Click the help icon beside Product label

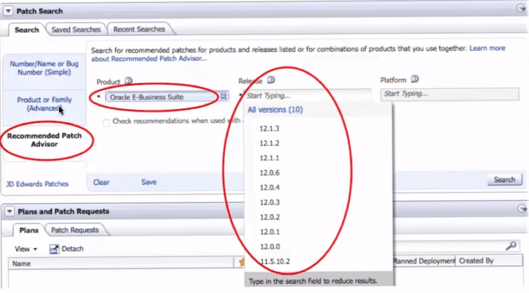coord(128,81)
